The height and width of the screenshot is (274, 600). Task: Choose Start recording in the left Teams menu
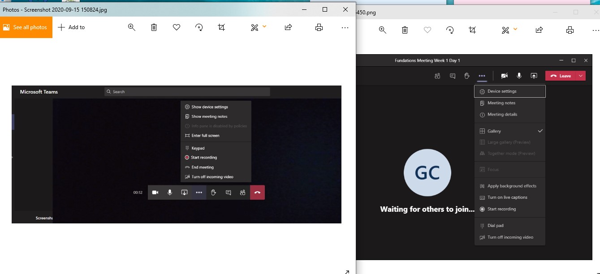pyautogui.click(x=216, y=158)
